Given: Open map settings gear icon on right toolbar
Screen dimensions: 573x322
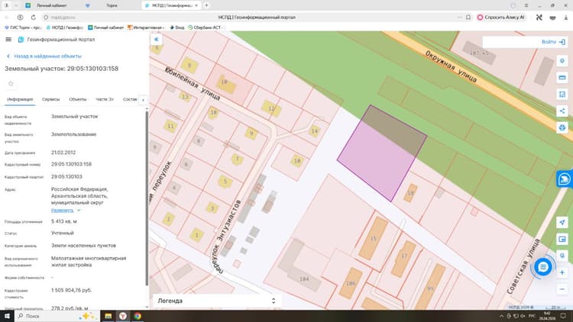Looking at the screenshot, I should click(562, 61).
